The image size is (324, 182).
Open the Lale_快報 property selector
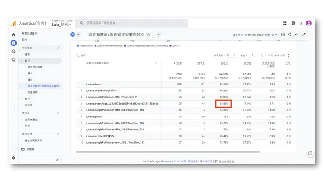point(61,24)
